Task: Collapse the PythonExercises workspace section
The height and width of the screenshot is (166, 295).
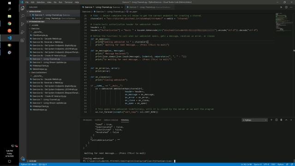Action: point(53,22)
